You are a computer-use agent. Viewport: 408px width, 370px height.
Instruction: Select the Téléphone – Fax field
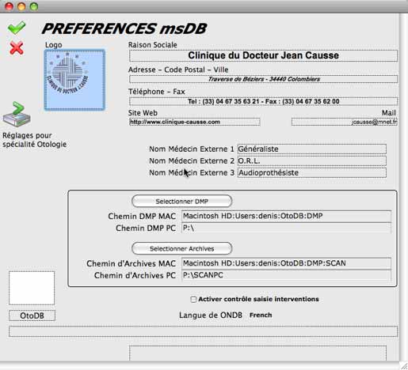(263, 101)
